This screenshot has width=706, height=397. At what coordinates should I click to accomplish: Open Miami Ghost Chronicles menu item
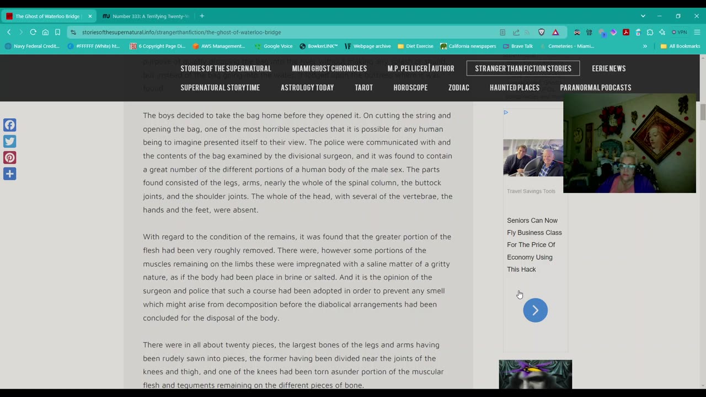[329, 68]
